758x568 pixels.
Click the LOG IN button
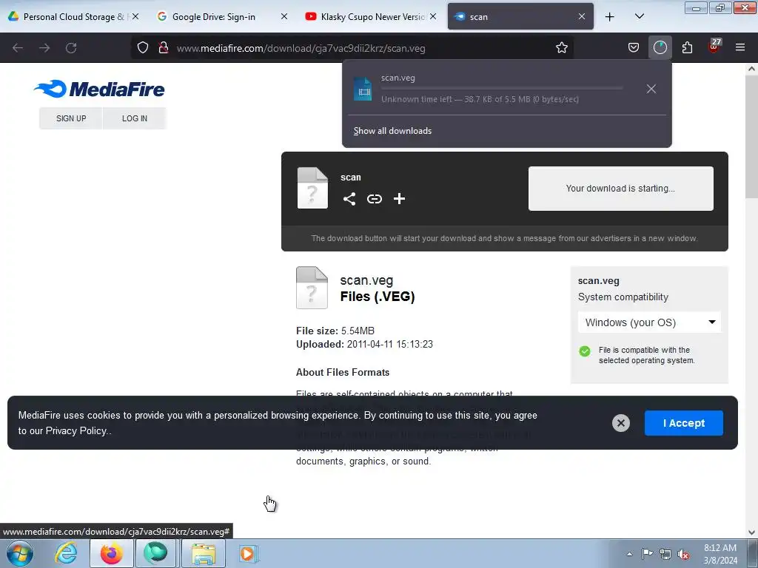(135, 118)
